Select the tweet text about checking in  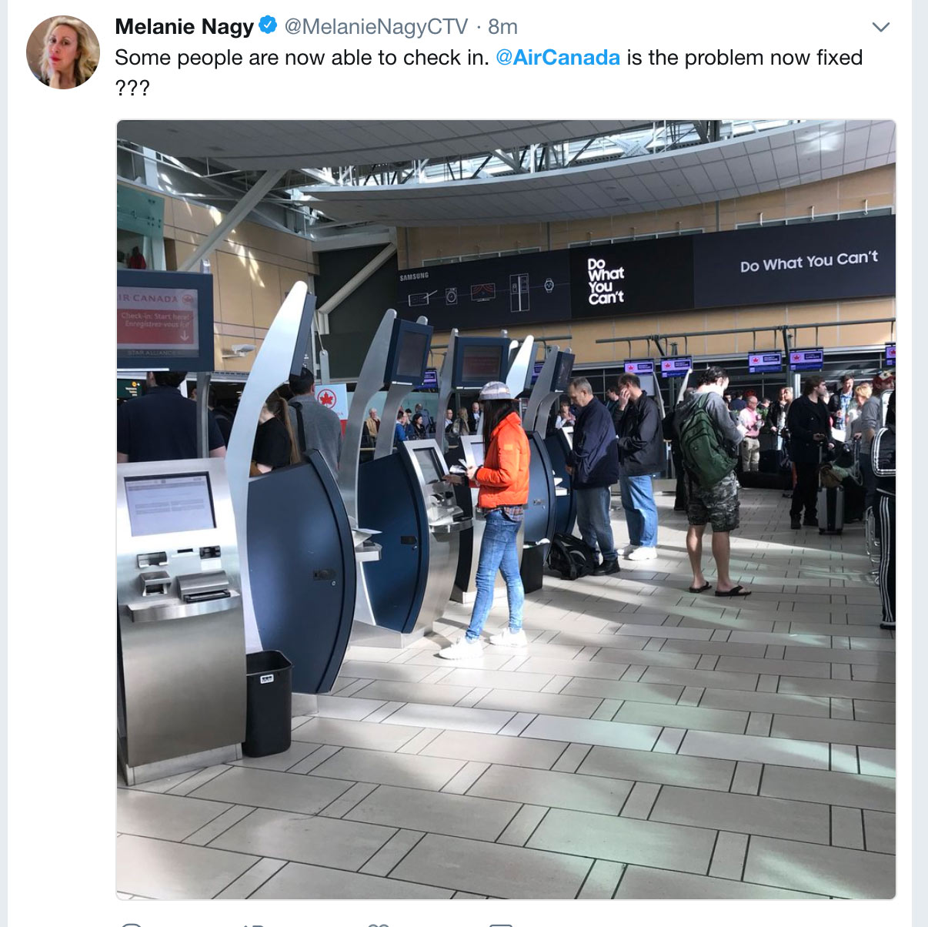pos(489,72)
